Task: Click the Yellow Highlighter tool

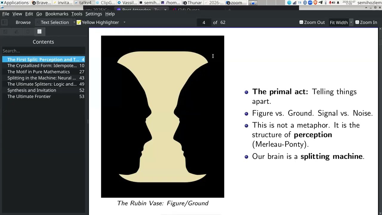Action: click(98, 22)
